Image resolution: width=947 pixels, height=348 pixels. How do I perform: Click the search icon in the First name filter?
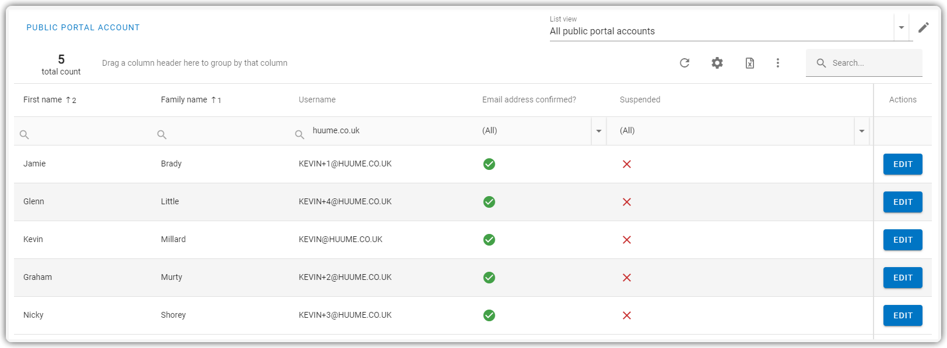point(24,134)
